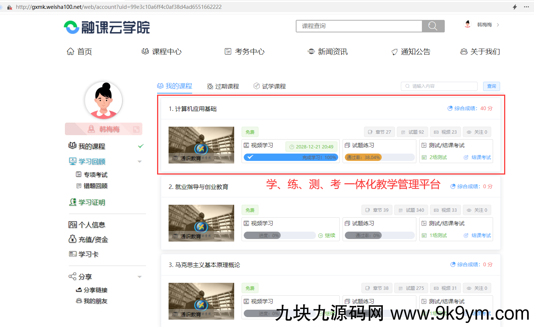Viewport: 534px width, 327px height.
Task: Select the 首页 home icon in navigation
Action: (70, 51)
